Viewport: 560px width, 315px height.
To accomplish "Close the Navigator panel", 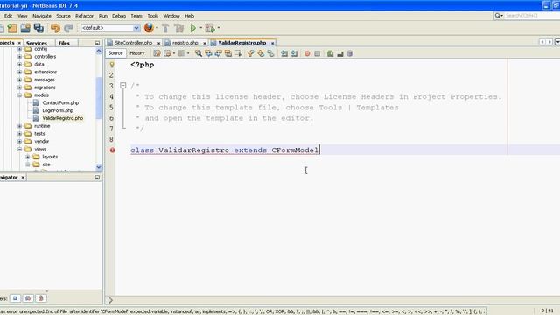I will (23, 177).
